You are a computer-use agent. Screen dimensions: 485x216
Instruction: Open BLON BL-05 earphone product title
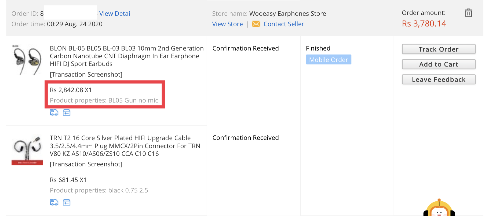[127, 56]
